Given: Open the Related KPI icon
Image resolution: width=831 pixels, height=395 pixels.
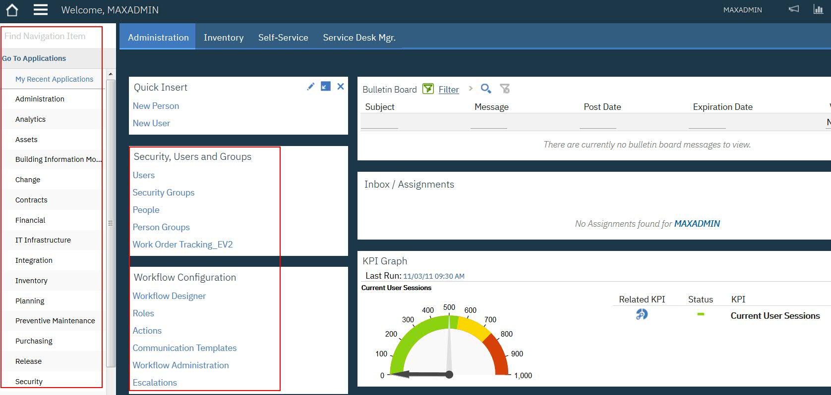Looking at the screenshot, I should click(x=642, y=314).
